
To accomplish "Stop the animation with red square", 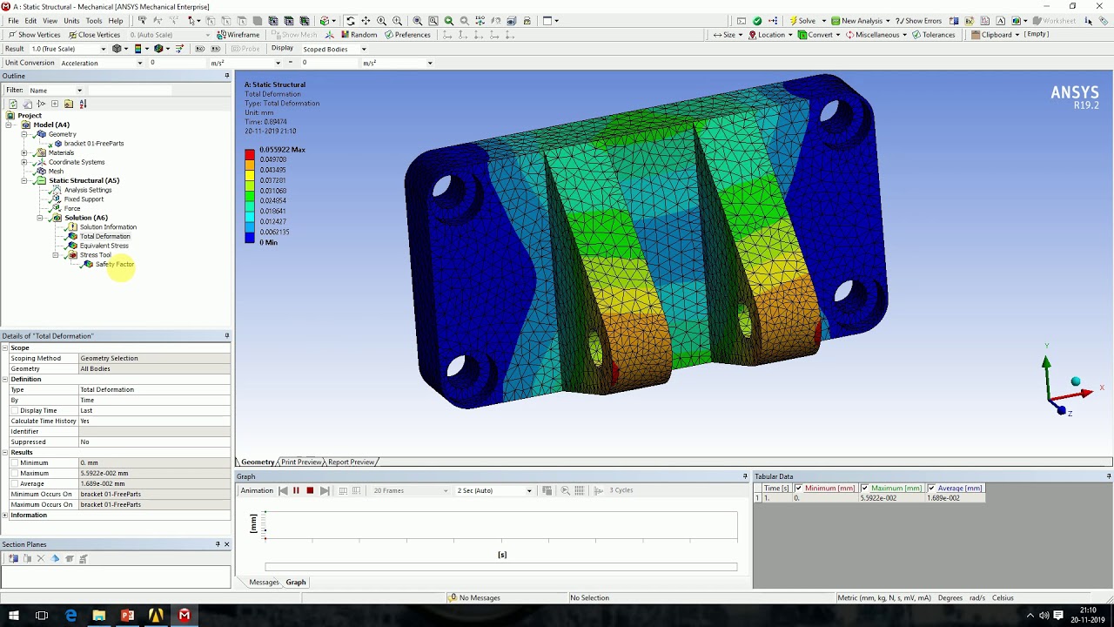I will 310,490.
